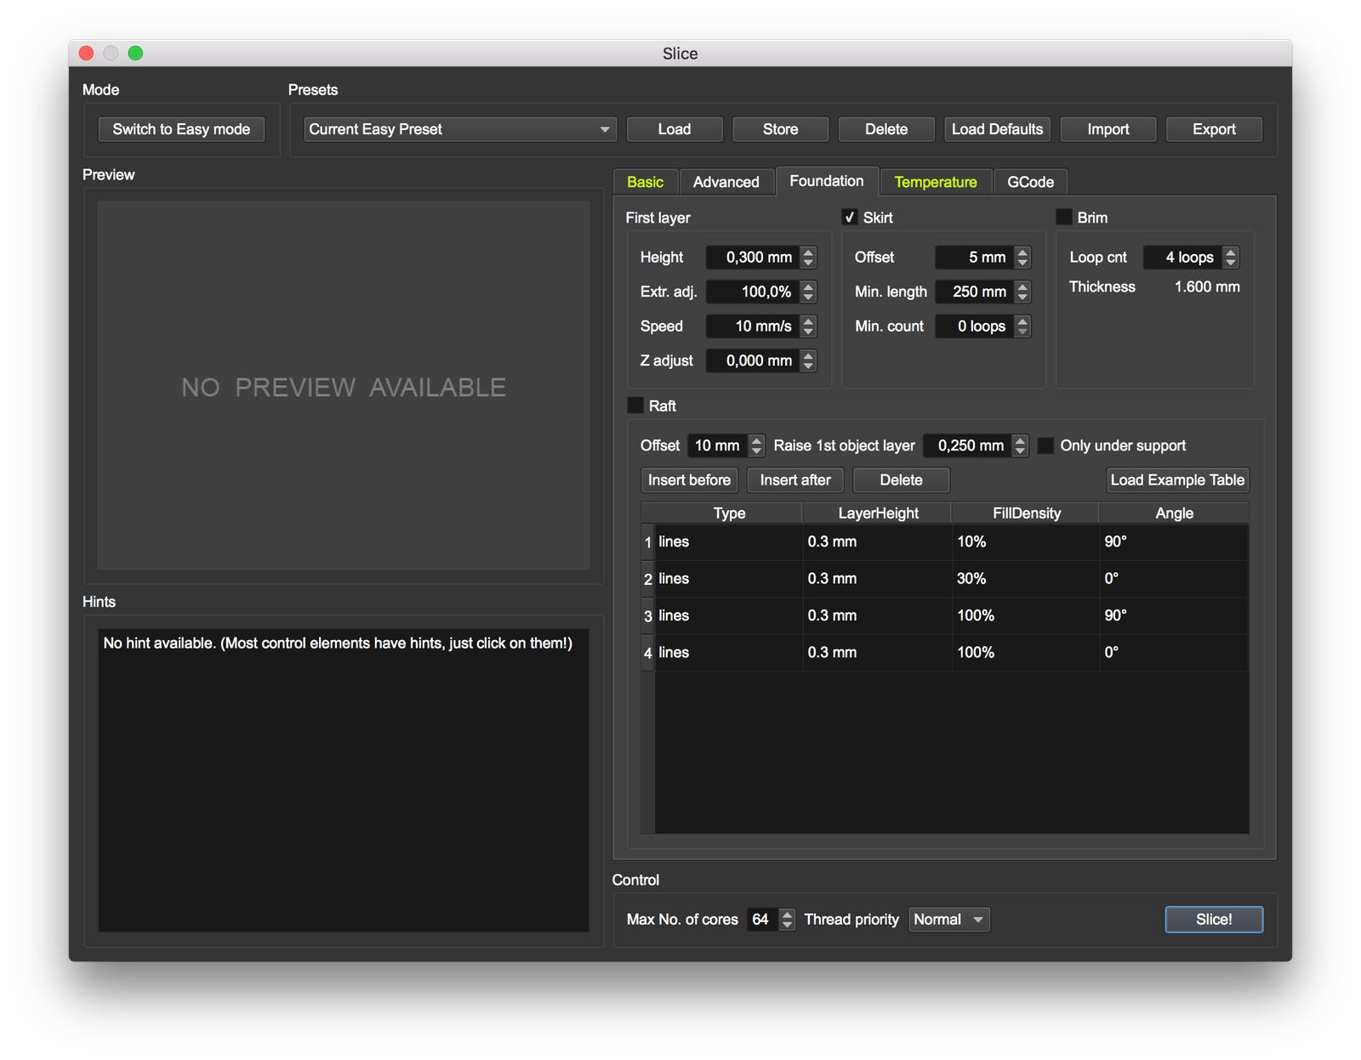This screenshot has height=1060, width=1361.
Task: Toggle the Skirt checkbox
Action: coord(850,217)
